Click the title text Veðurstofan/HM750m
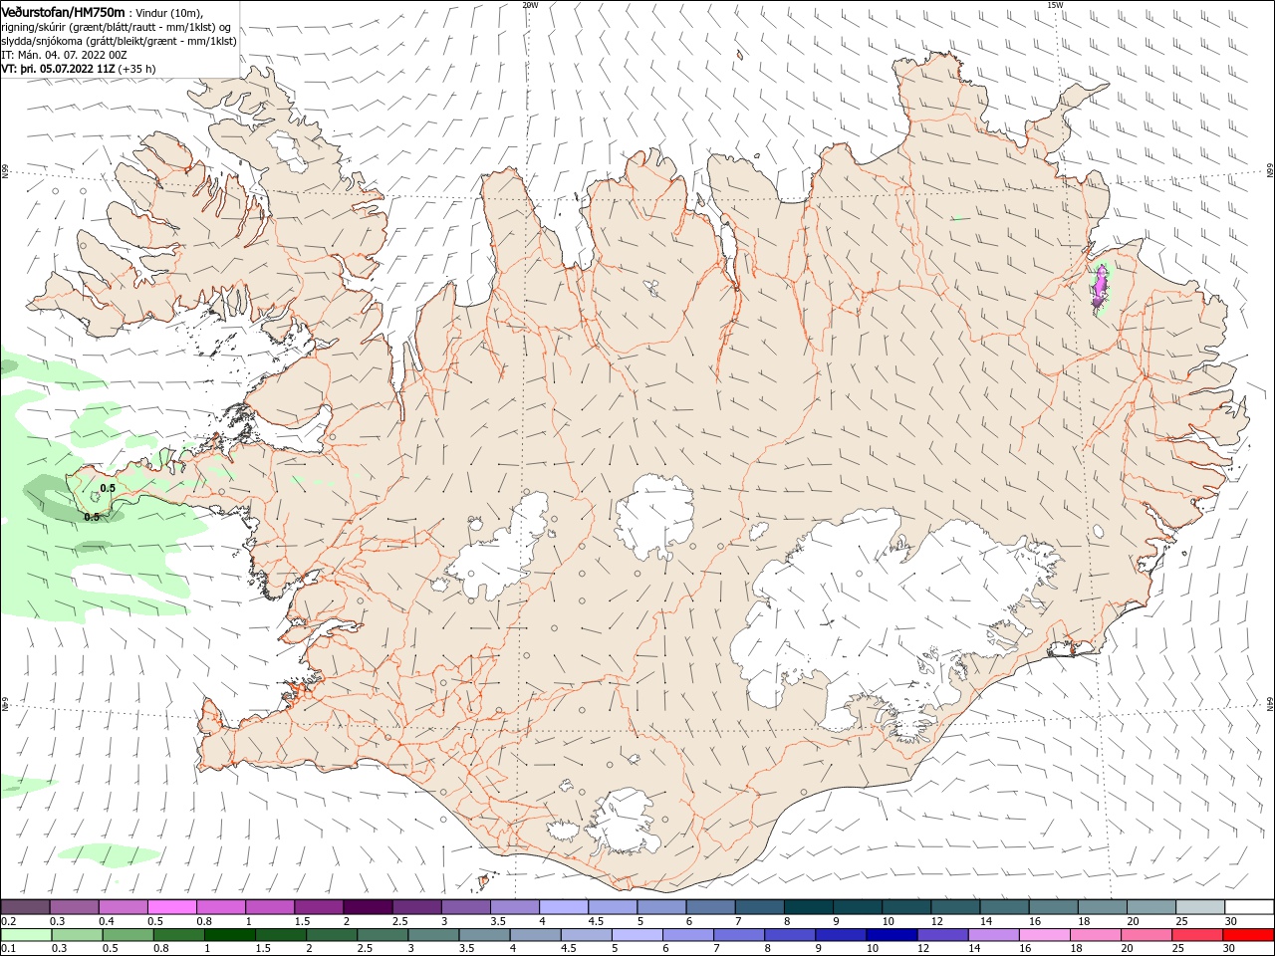 click(63, 11)
